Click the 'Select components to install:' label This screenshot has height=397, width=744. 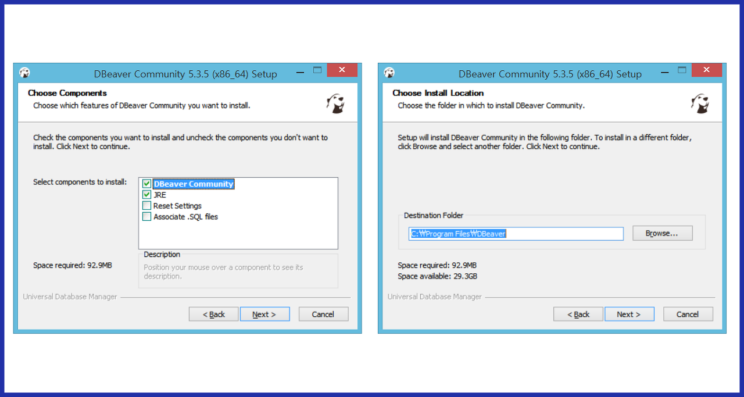80,182
